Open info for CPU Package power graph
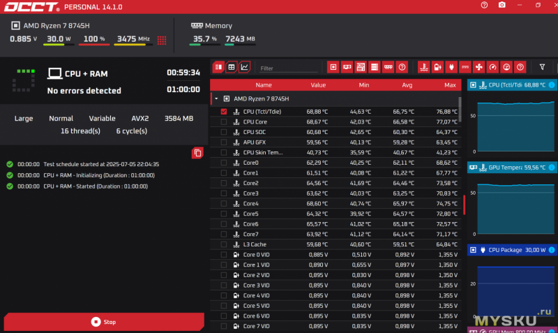The image size is (558, 333). coord(551,250)
